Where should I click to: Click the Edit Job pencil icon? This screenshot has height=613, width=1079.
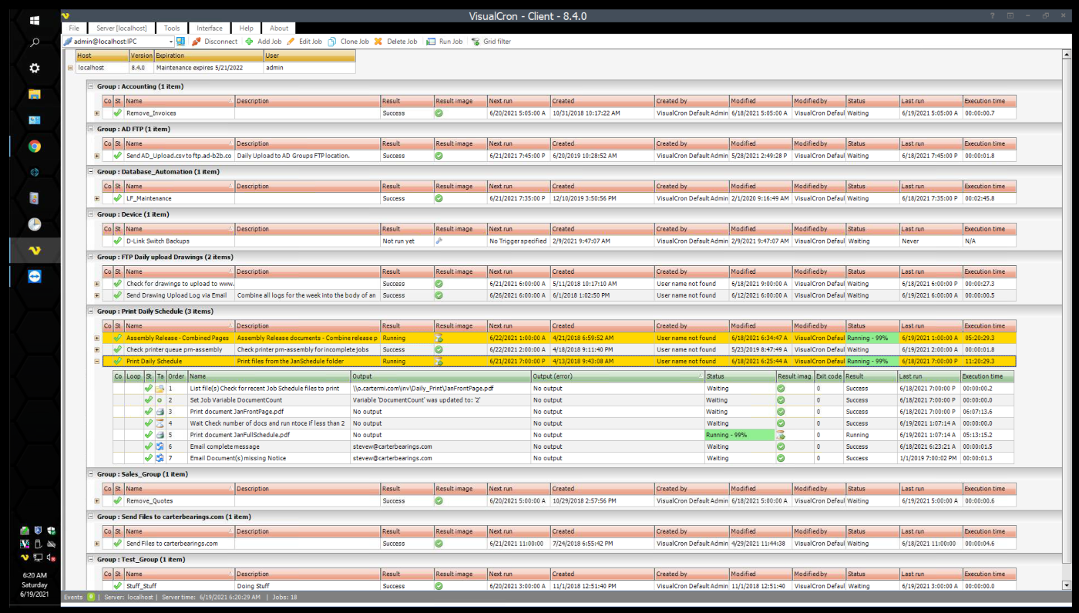(x=291, y=42)
